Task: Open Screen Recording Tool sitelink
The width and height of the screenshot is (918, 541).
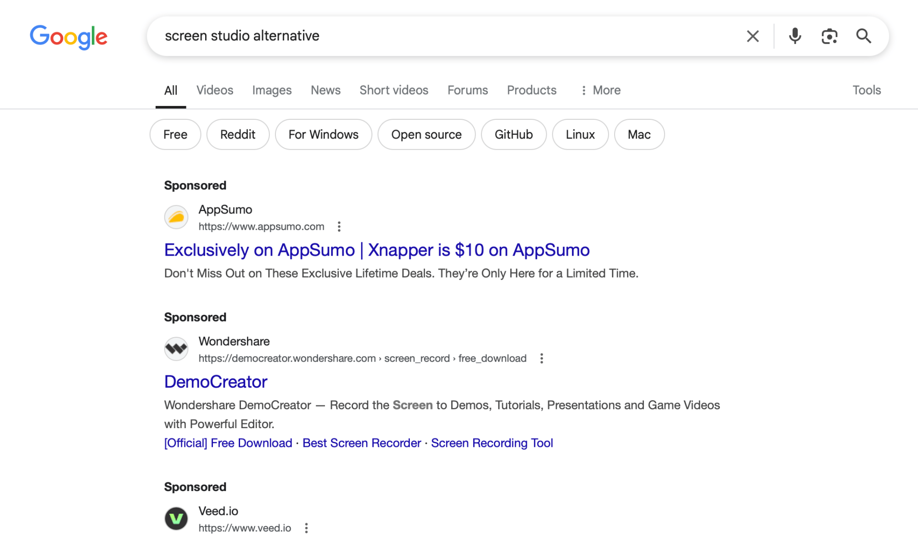Action: coord(492,443)
